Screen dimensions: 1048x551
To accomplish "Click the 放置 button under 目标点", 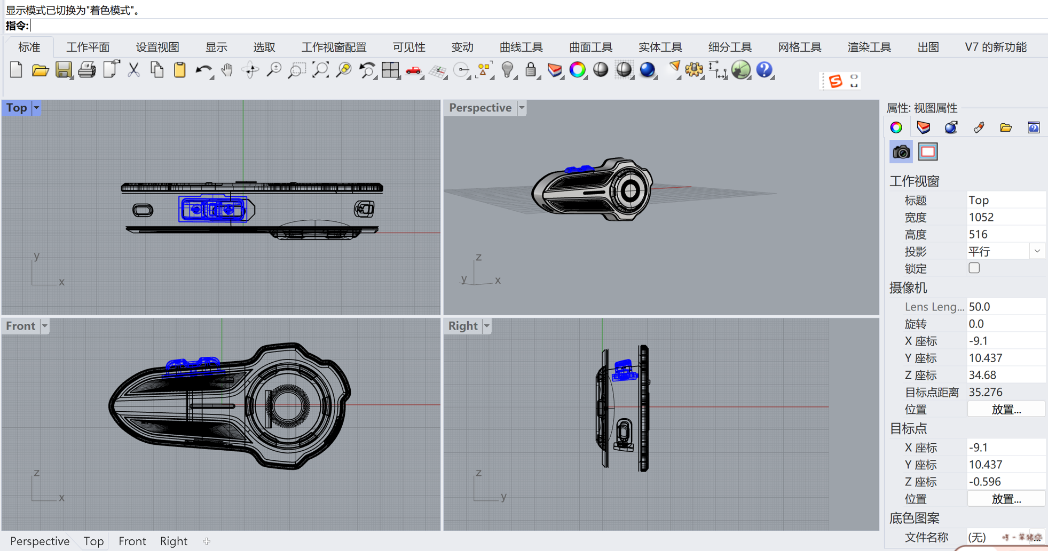I will [1006, 499].
